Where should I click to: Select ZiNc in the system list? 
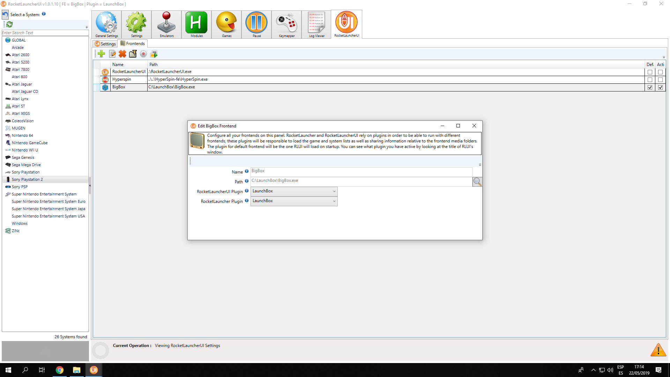tap(16, 231)
